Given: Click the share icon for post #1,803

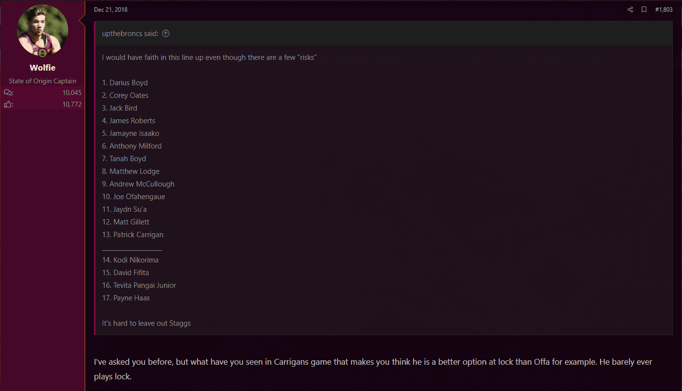Looking at the screenshot, I should pos(630,10).
